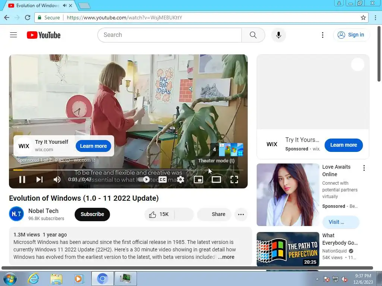Viewport: 382px width, 286px height.
Task: Mute the video volume speaker icon
Action: tap(57, 179)
